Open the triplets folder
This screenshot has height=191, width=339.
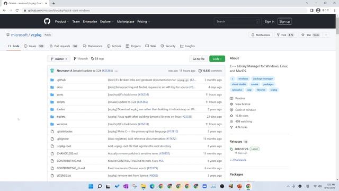[61, 117]
